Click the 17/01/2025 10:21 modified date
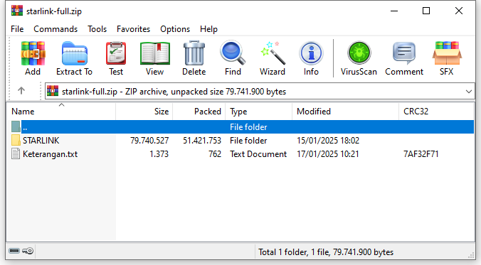 [x=327, y=153]
